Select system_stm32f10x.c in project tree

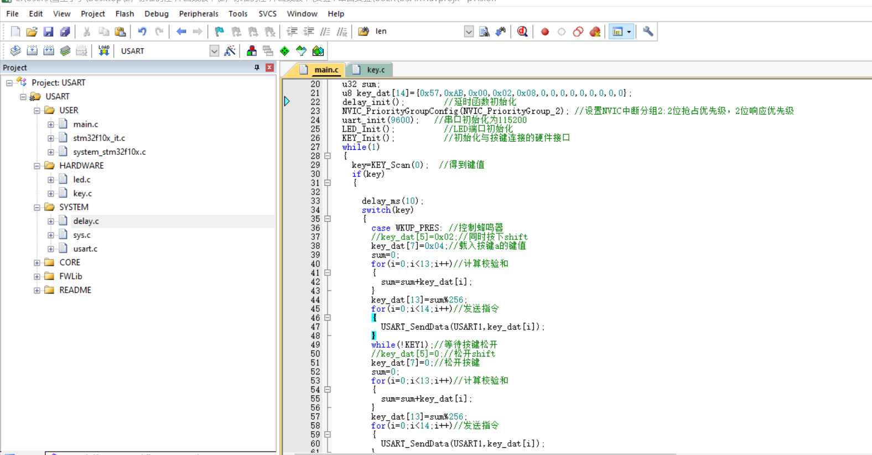(110, 152)
